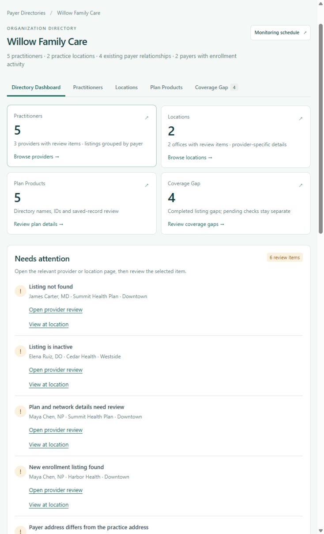Click 'Elena Ruiz, DO · Cedar Health · Westside' text
Viewport: 324px width, 534px height.
75,356
